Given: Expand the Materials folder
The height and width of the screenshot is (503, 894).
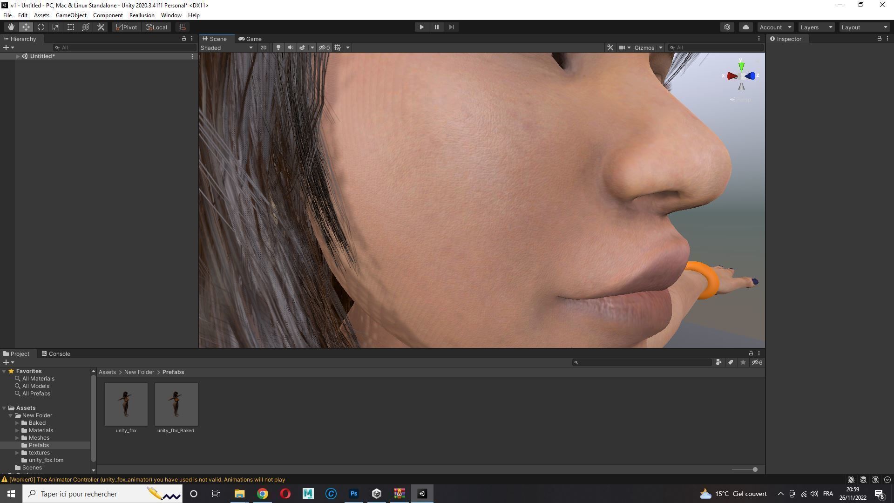Looking at the screenshot, I should click(x=17, y=430).
